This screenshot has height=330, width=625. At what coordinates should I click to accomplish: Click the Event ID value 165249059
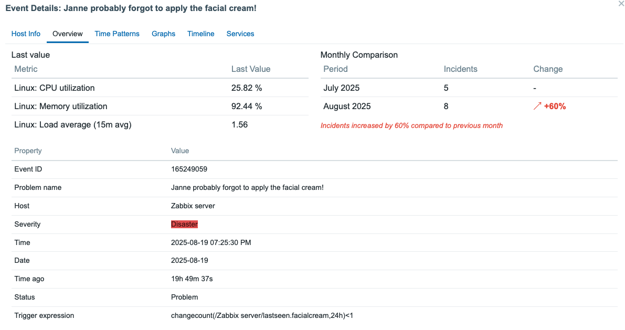pos(189,169)
